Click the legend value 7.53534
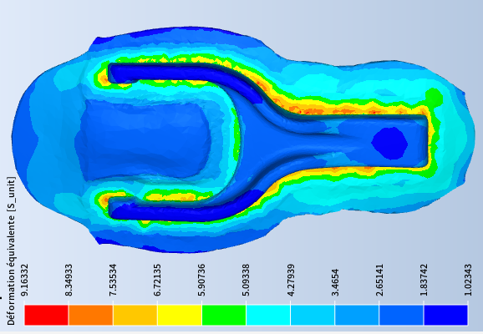Image resolution: width=483 pixels, height=334 pixels. click(113, 280)
